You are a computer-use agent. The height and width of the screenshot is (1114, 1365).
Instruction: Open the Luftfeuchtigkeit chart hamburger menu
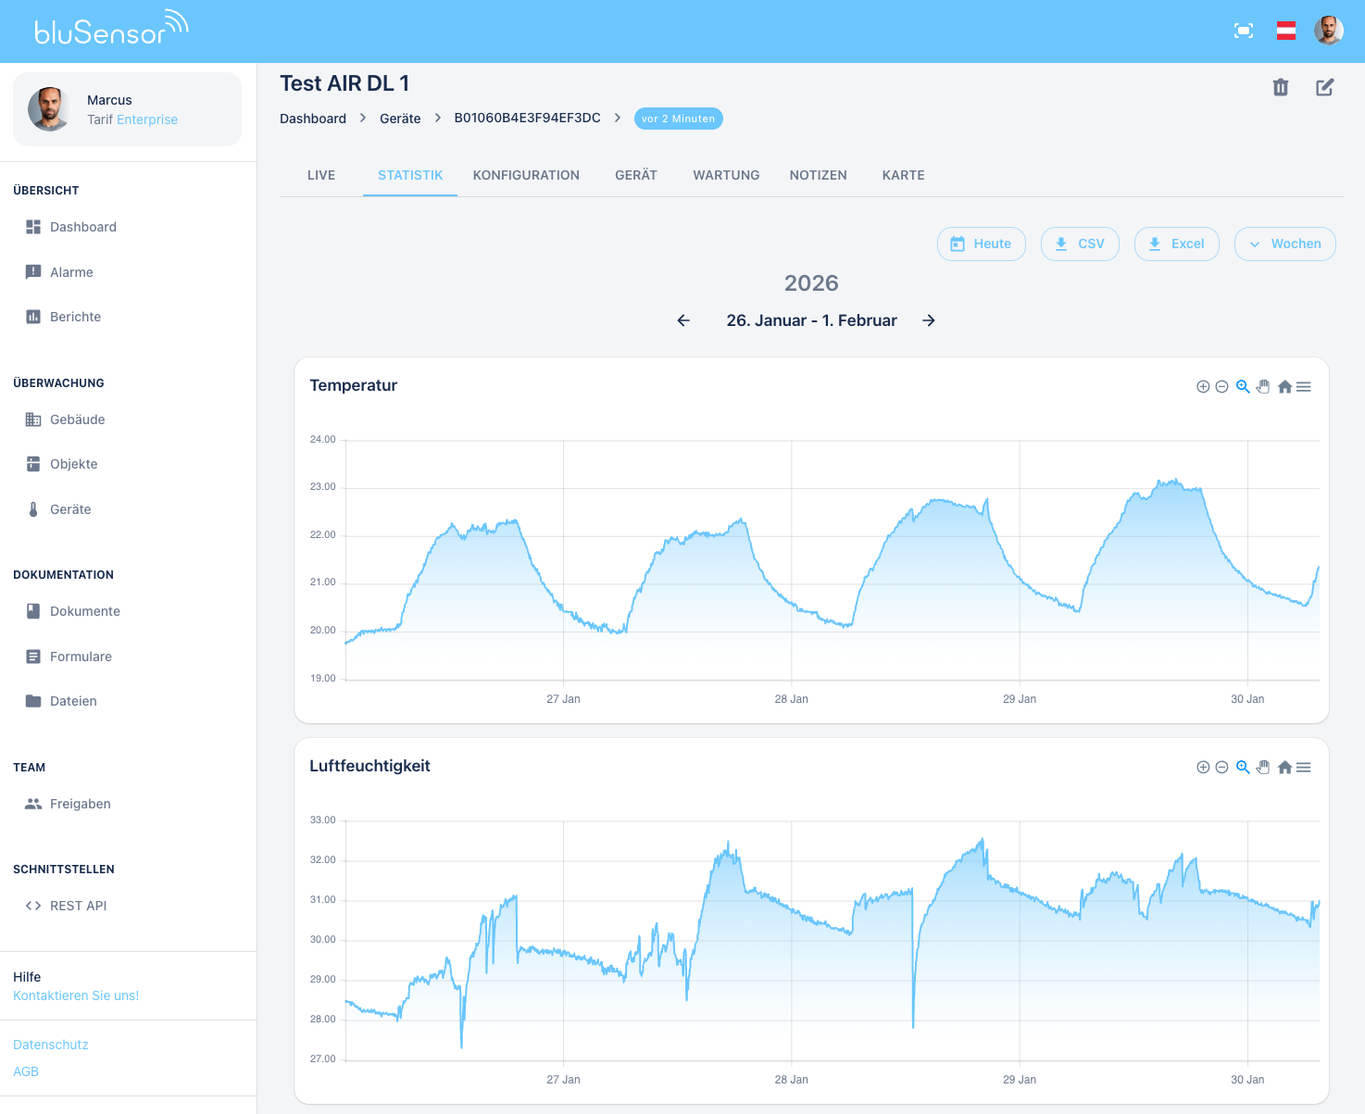pyautogui.click(x=1304, y=767)
